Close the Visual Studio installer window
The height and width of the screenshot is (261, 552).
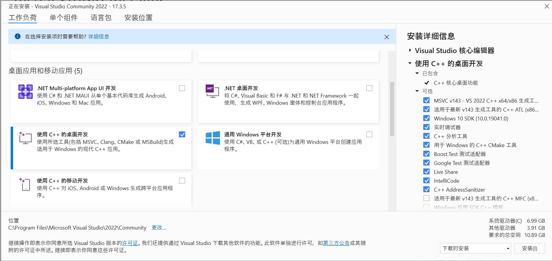pos(547,6)
